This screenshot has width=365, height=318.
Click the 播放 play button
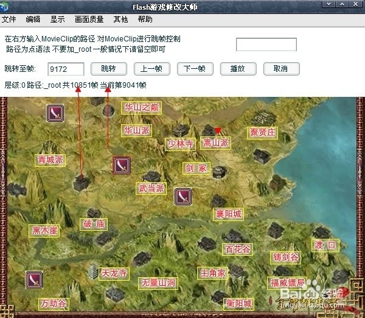[x=238, y=69]
